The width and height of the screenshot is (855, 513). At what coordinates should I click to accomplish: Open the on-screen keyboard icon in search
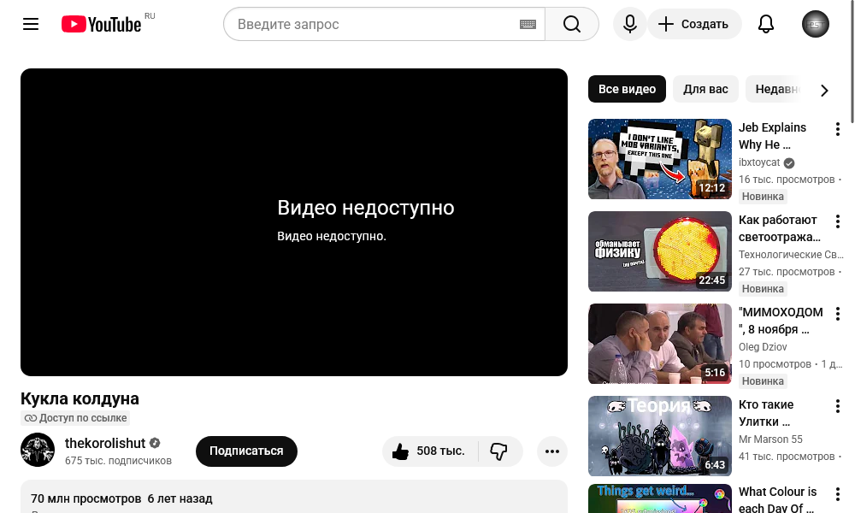pos(528,24)
